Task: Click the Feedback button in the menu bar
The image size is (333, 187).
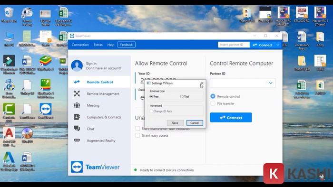Action: pos(127,45)
